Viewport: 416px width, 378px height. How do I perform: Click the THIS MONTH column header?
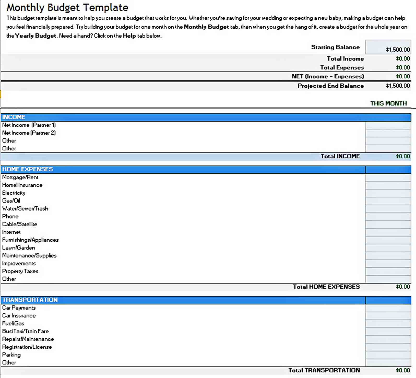click(388, 103)
